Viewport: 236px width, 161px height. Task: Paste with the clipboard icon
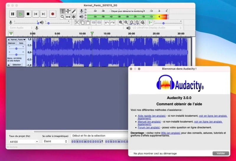pos(88,23)
